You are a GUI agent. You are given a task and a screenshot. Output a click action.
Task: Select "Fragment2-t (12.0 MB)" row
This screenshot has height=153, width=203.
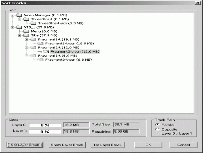(x=59, y=48)
